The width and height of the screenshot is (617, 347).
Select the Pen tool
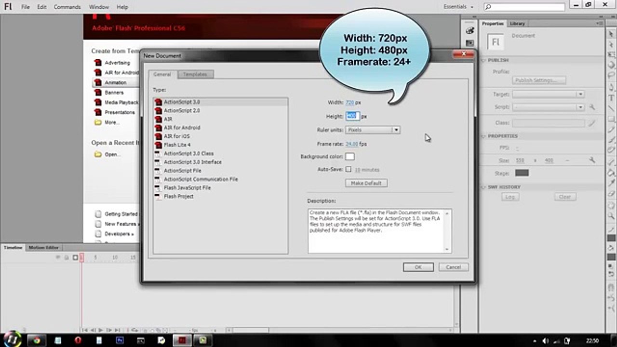coord(611,87)
